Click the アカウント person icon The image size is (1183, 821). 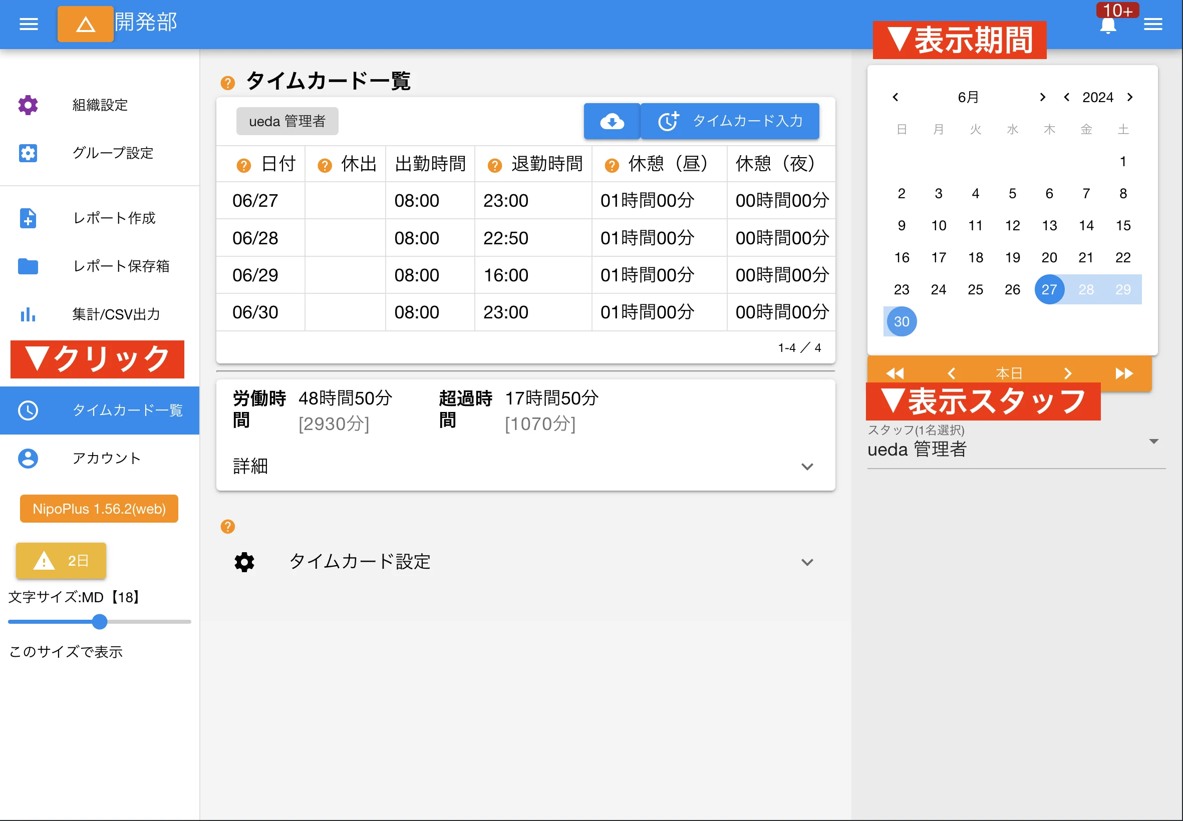[x=27, y=458]
